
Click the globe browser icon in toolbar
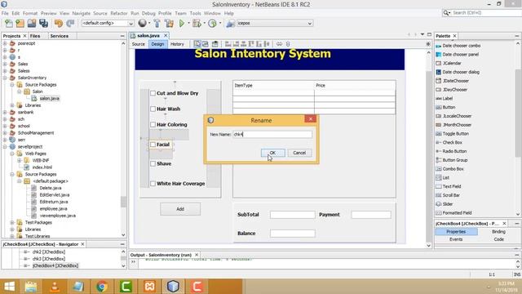[142, 23]
